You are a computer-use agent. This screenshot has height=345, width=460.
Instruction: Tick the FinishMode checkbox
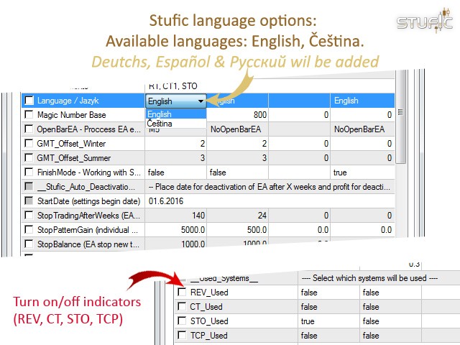click(x=29, y=172)
